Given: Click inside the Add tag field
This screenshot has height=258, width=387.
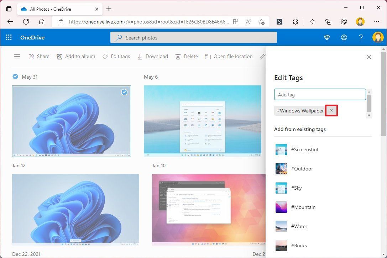Looking at the screenshot, I should pos(319,94).
